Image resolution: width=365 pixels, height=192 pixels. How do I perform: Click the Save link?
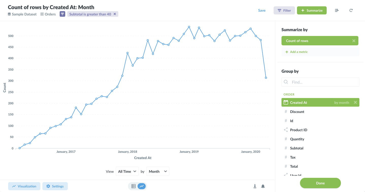[x=262, y=10]
